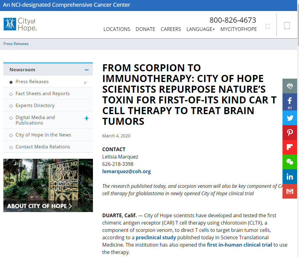The image size is (299, 257).
Task: Open the preclinical study link
Action: 156,237
